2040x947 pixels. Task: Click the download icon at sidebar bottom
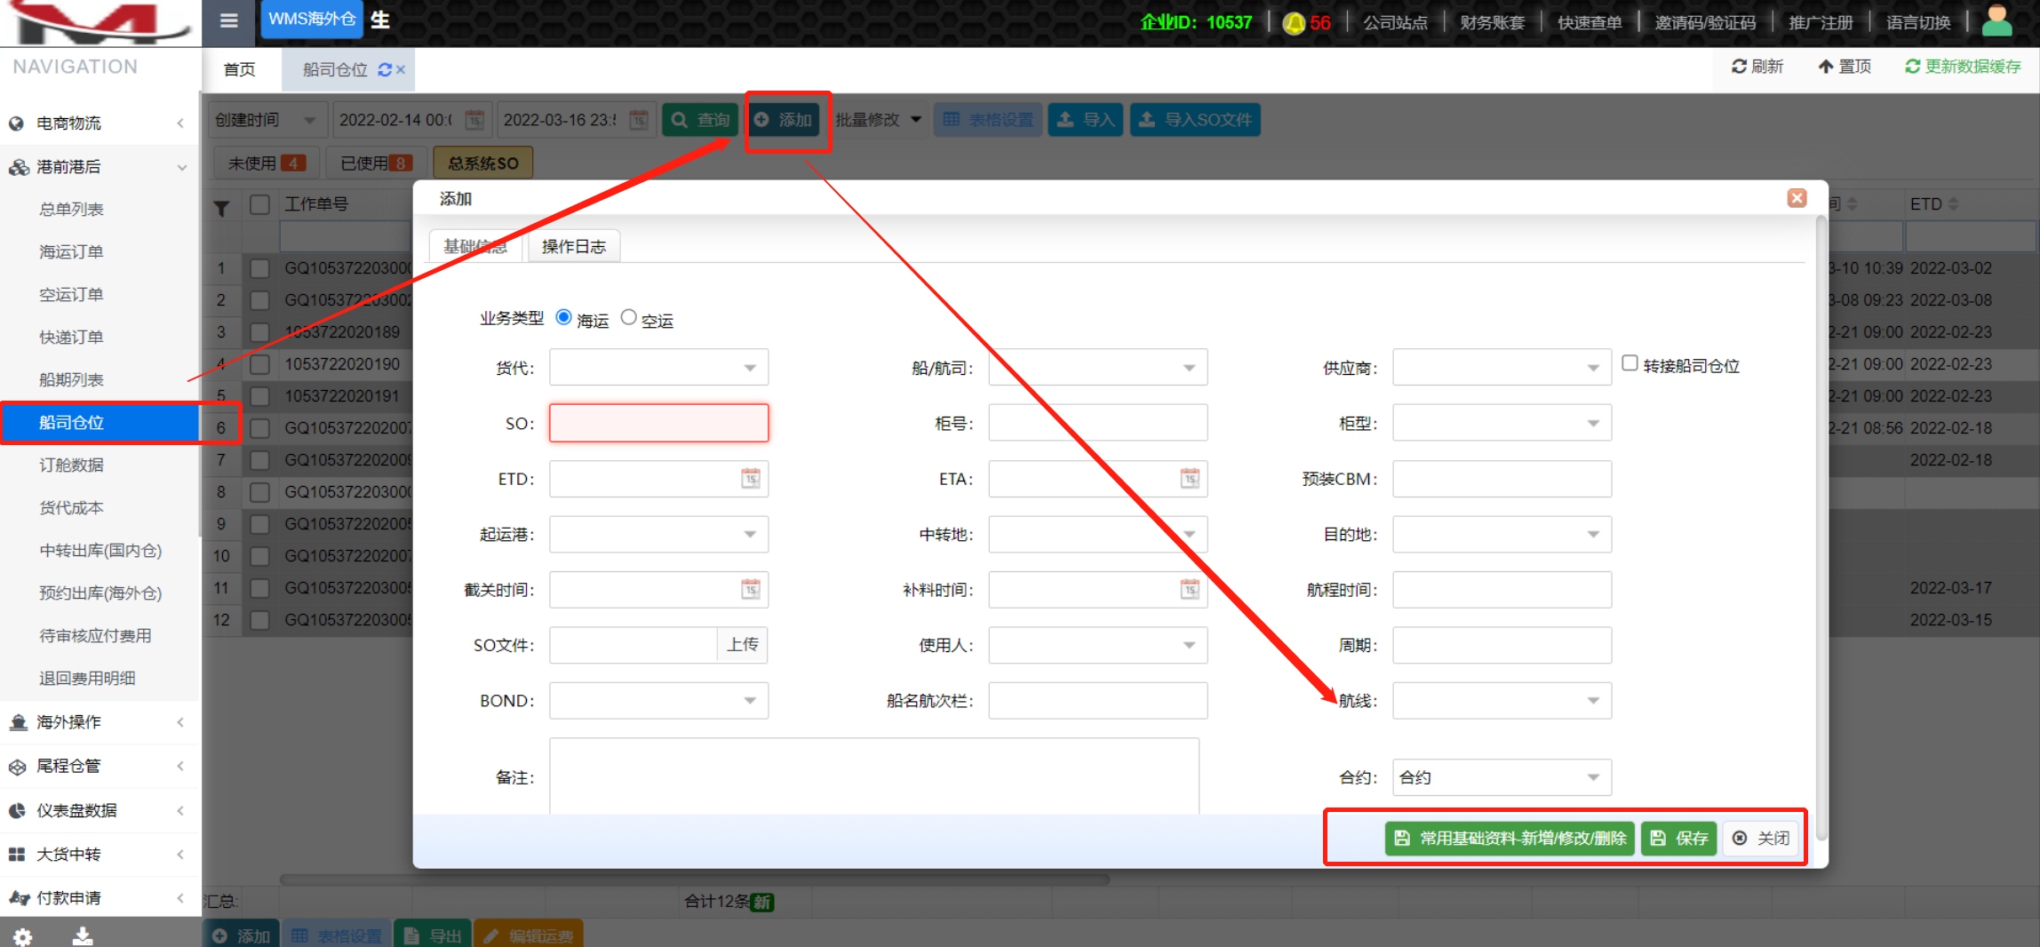pyautogui.click(x=83, y=936)
